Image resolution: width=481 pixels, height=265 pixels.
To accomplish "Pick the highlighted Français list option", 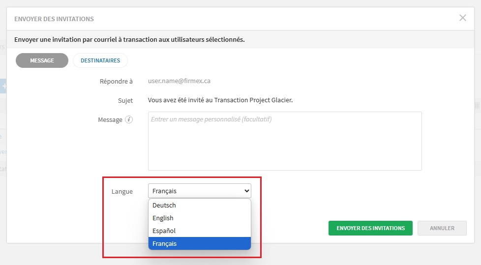I will [x=199, y=243].
